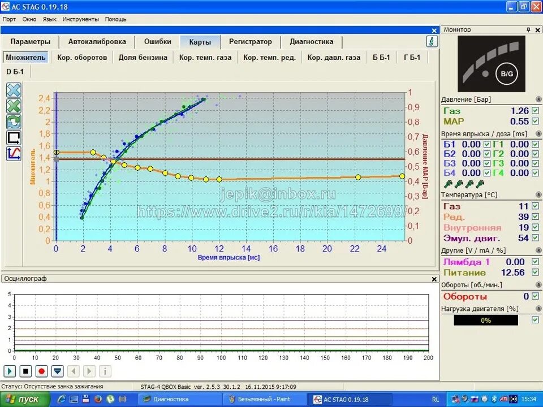543x407 pixels.
Task: Toggle the engine load checkbox
Action: pos(536,320)
